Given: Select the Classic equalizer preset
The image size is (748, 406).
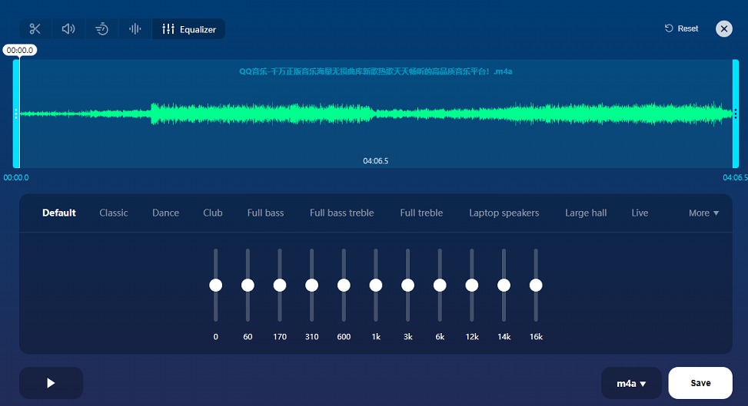Looking at the screenshot, I should (x=114, y=213).
